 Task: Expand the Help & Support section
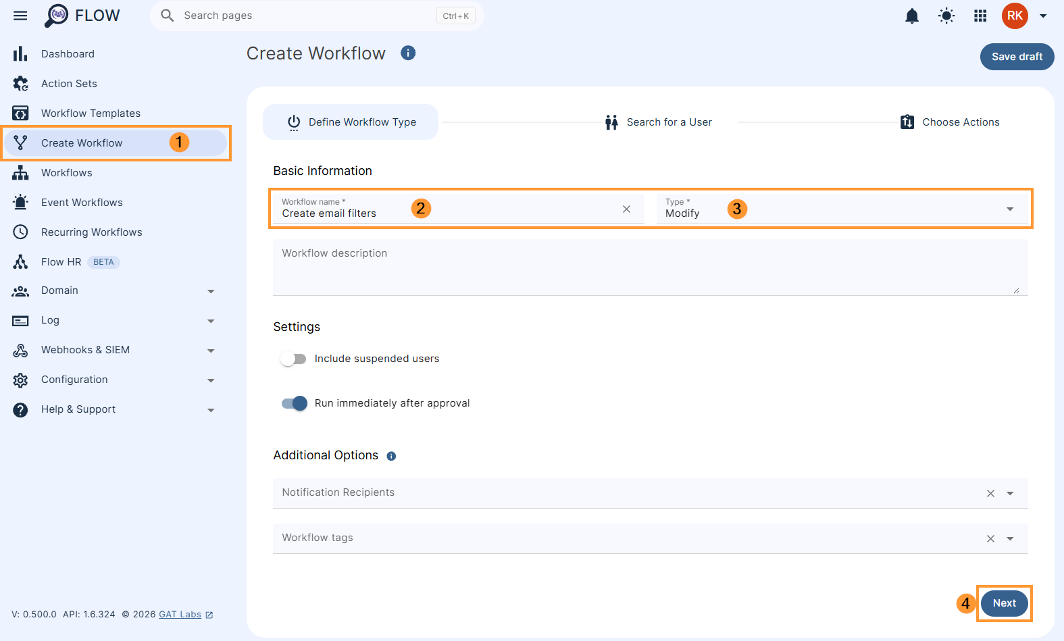pos(211,410)
